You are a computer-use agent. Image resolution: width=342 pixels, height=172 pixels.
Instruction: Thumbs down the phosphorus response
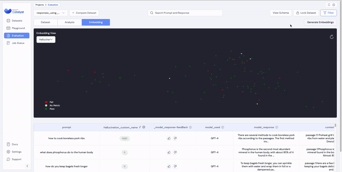tap(175, 152)
